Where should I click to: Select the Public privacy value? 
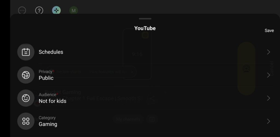tap(46, 78)
